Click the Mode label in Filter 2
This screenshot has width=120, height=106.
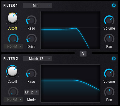click(31, 100)
